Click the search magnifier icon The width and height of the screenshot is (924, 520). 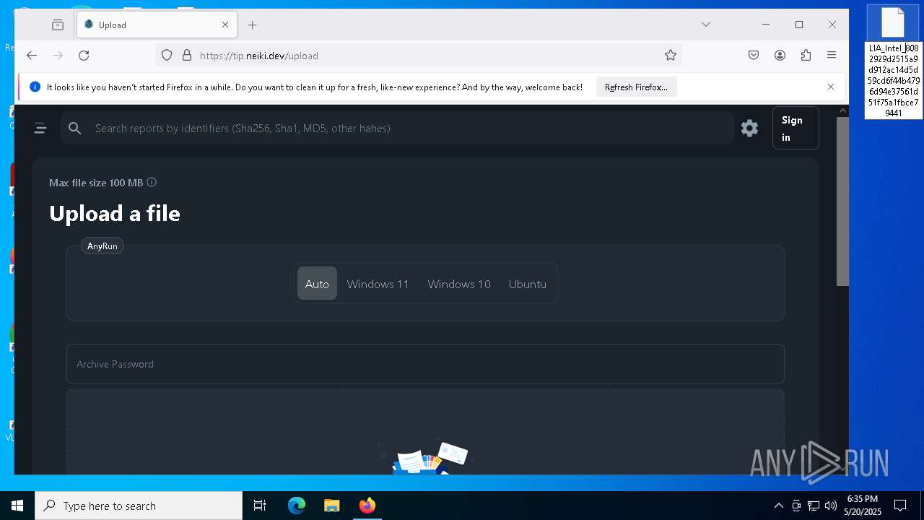(74, 129)
